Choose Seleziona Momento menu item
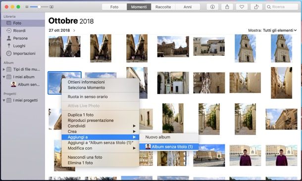 tap(101, 88)
